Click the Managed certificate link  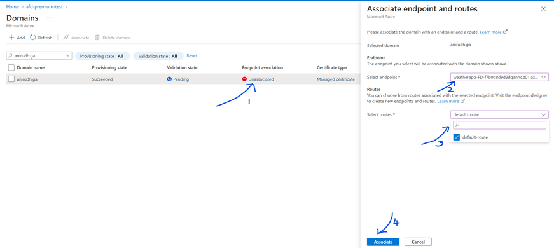point(336,79)
